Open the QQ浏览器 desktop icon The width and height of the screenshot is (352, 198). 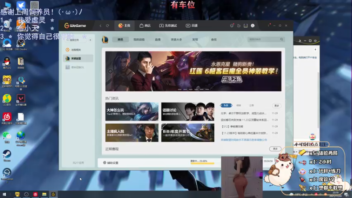pos(7,44)
